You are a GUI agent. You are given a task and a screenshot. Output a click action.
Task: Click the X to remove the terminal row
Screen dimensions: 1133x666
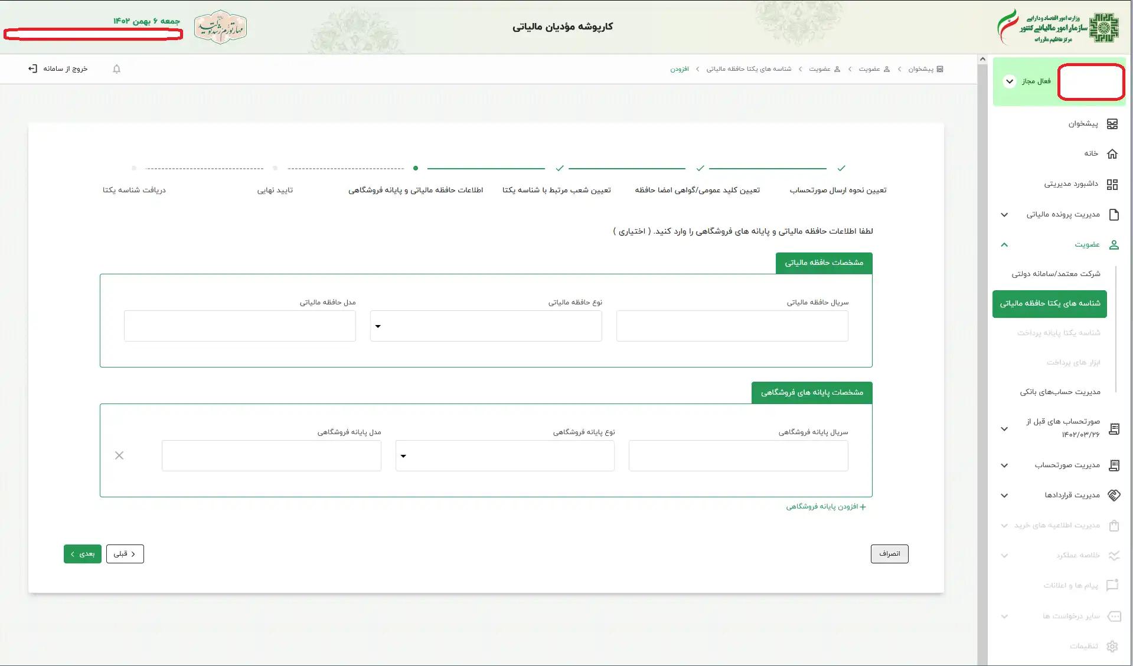(119, 455)
